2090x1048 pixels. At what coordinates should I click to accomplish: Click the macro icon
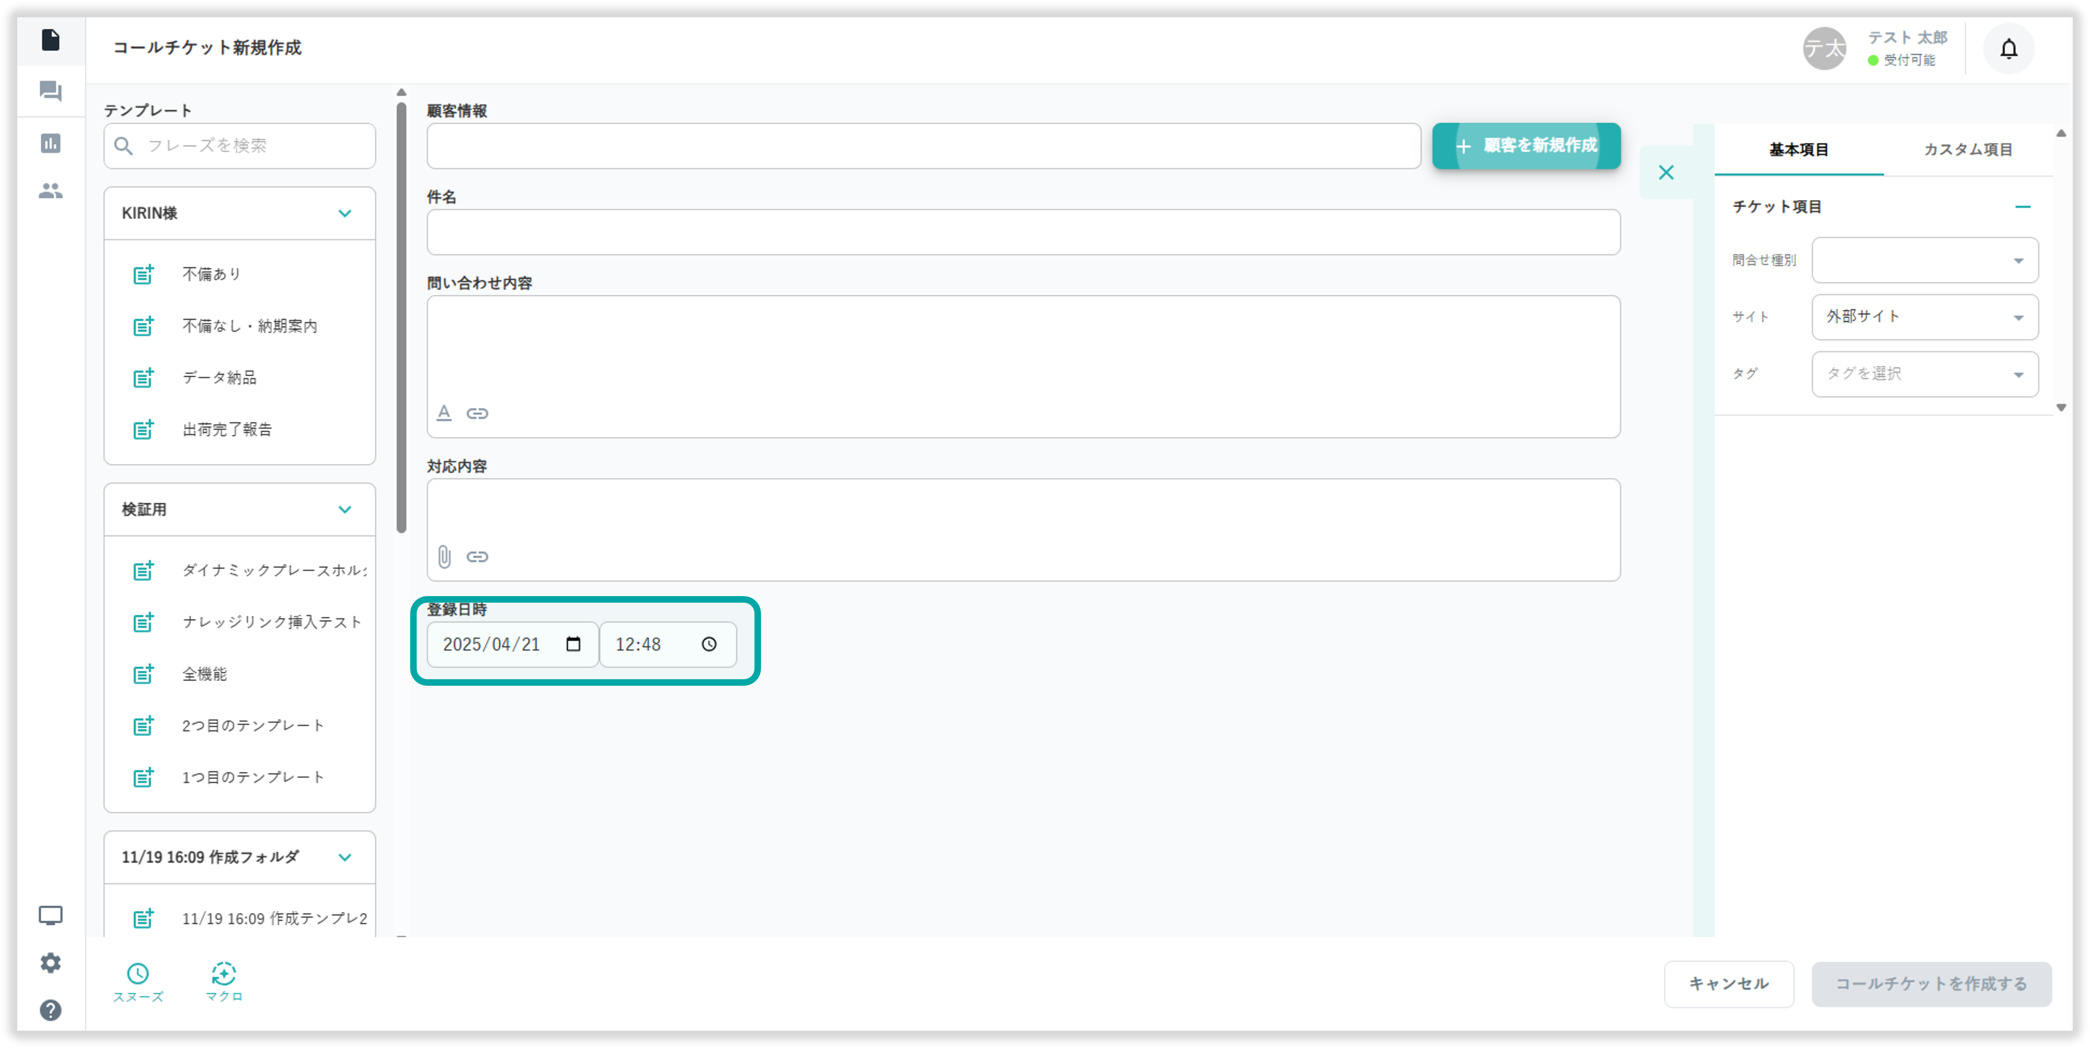224,973
